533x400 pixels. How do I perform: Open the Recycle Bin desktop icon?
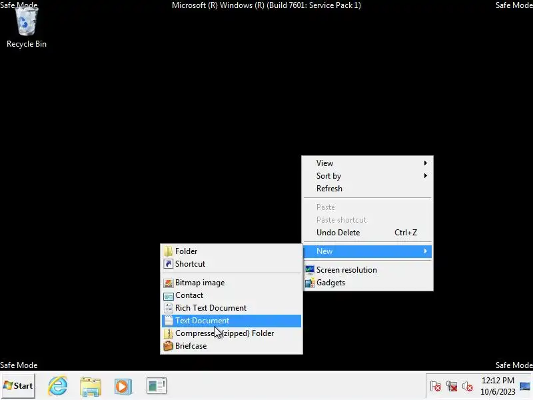coord(27,28)
